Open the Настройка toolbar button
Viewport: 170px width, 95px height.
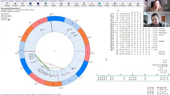pyautogui.click(x=122, y=4)
